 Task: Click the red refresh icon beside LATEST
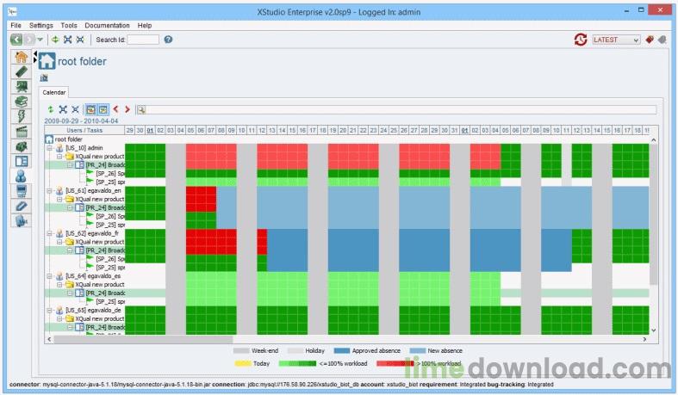click(x=581, y=40)
